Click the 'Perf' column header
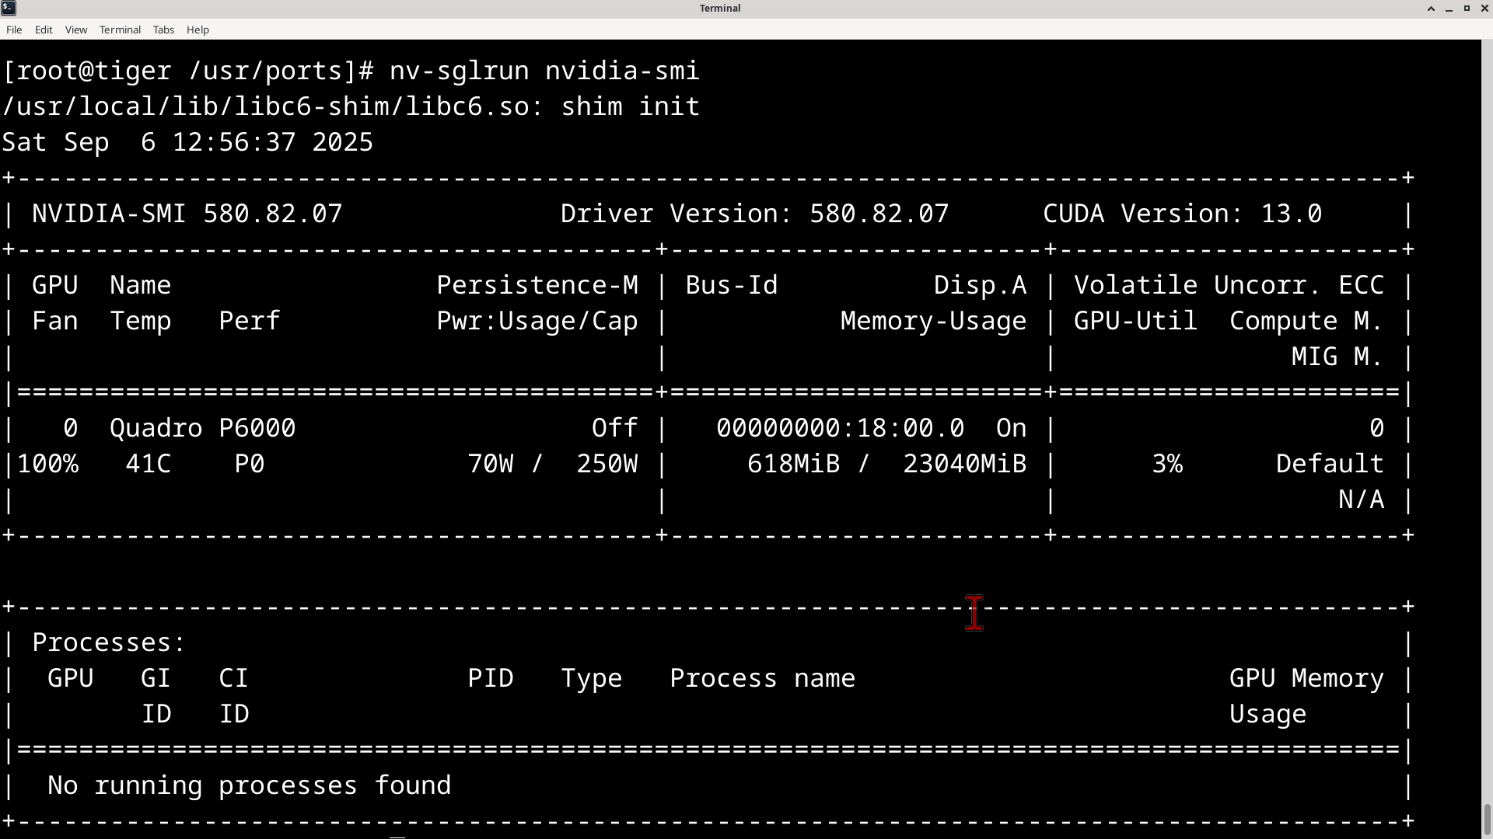This screenshot has height=839, width=1493. [249, 321]
